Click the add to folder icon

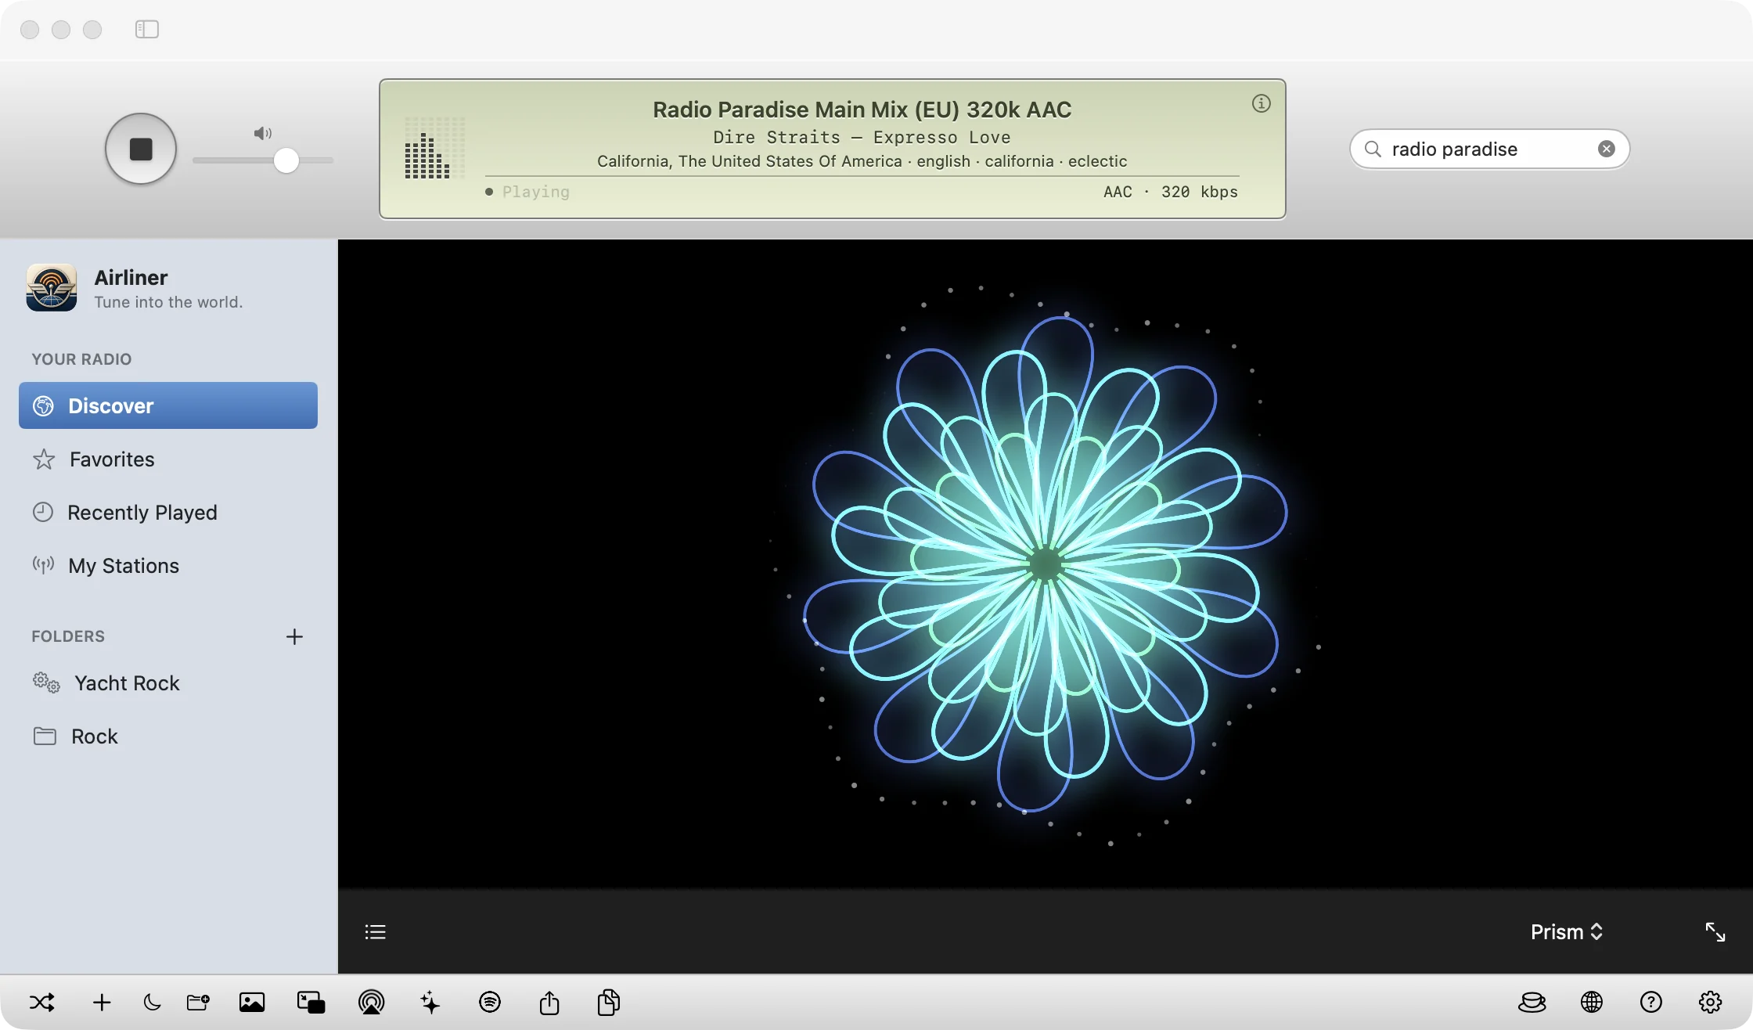tap(198, 1002)
